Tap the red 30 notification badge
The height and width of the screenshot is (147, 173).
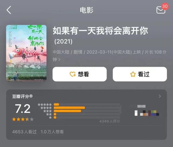tap(165, 6)
